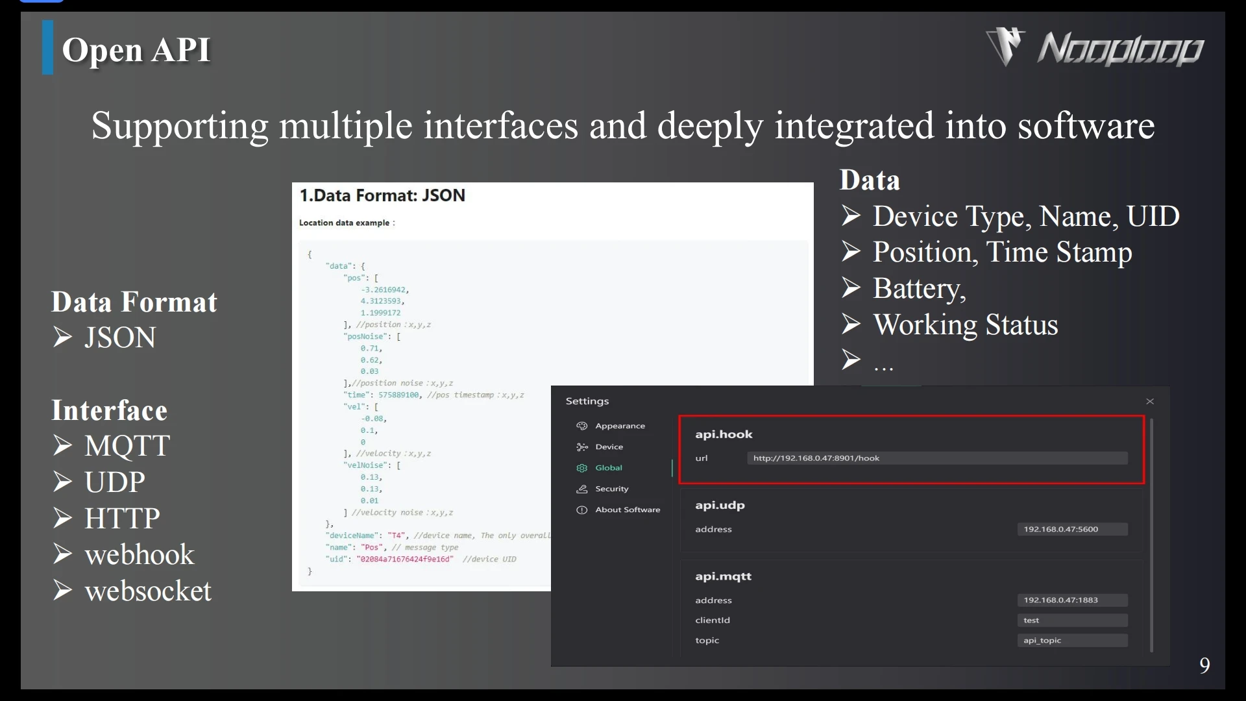1246x701 pixels.
Task: Click the api.mqtt address field
Action: [1071, 600]
